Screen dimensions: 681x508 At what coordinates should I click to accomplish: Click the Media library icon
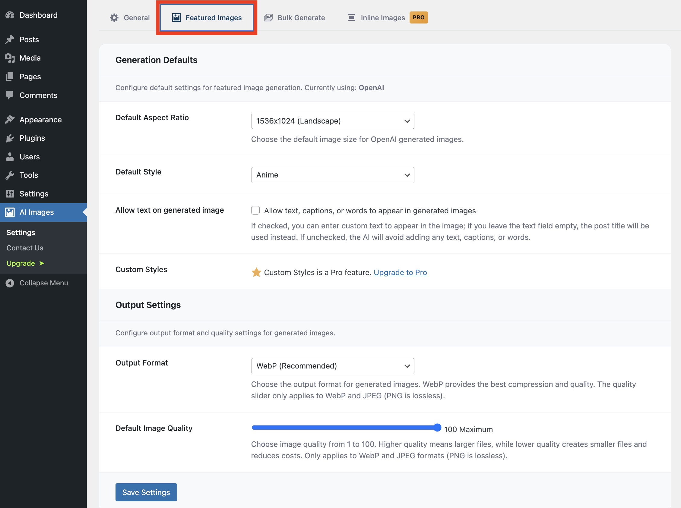(x=10, y=58)
